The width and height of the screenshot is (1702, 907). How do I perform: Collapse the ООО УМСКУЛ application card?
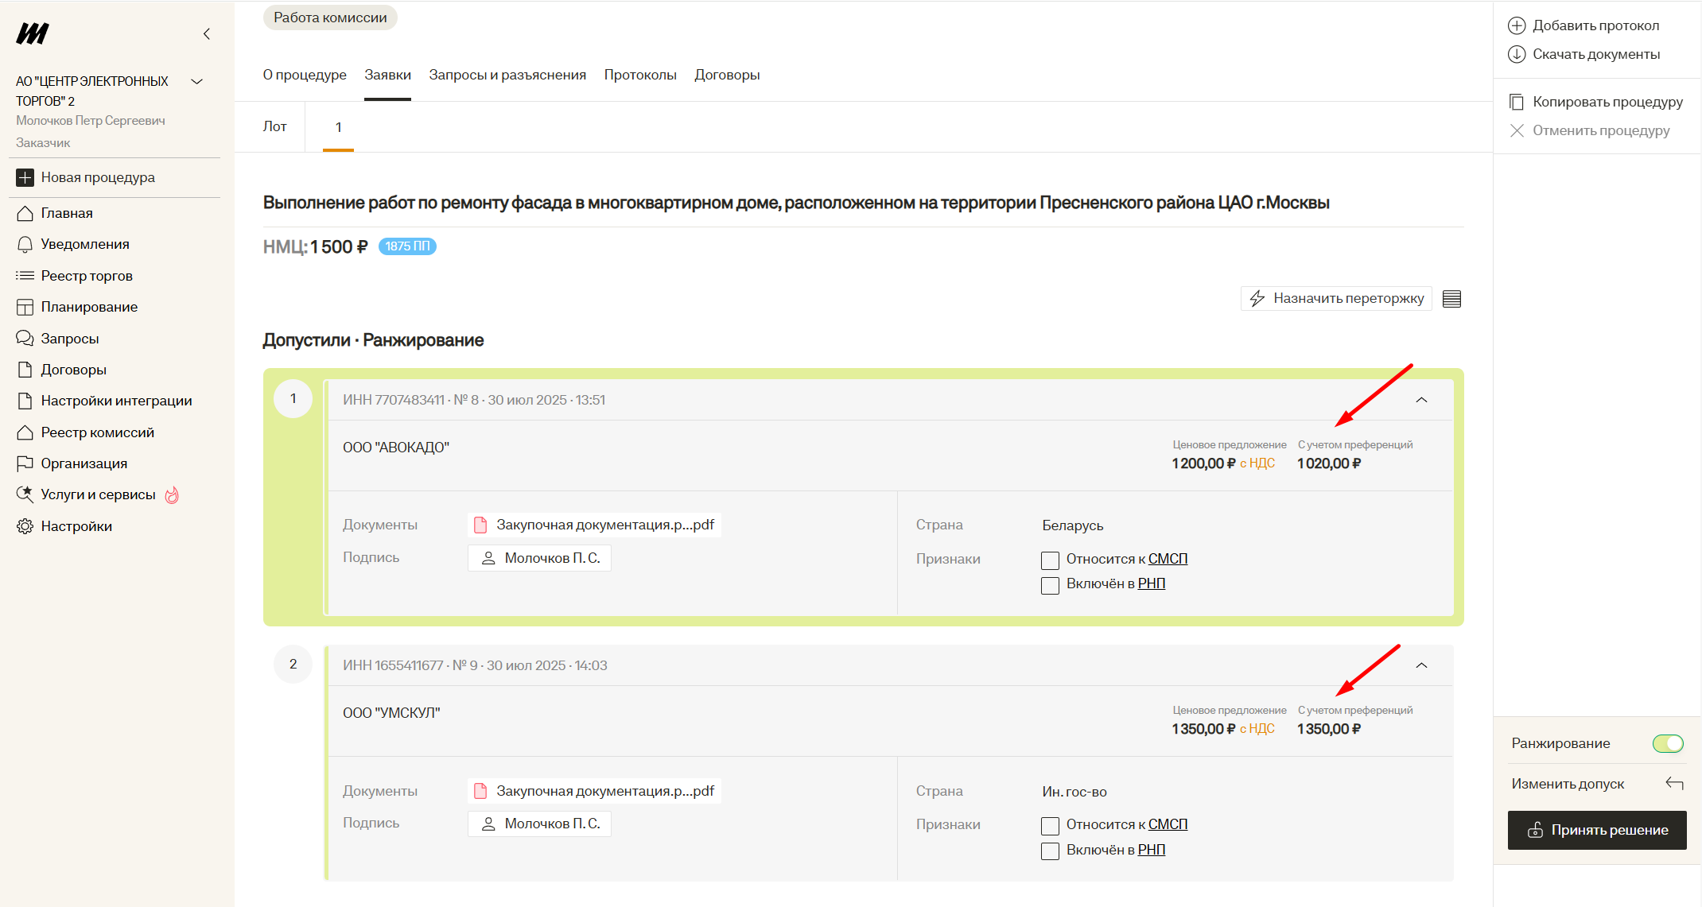[1421, 665]
